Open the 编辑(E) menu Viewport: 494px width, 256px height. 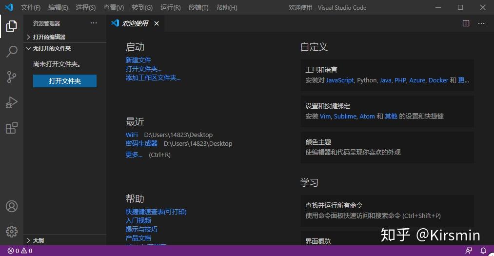[58, 7]
